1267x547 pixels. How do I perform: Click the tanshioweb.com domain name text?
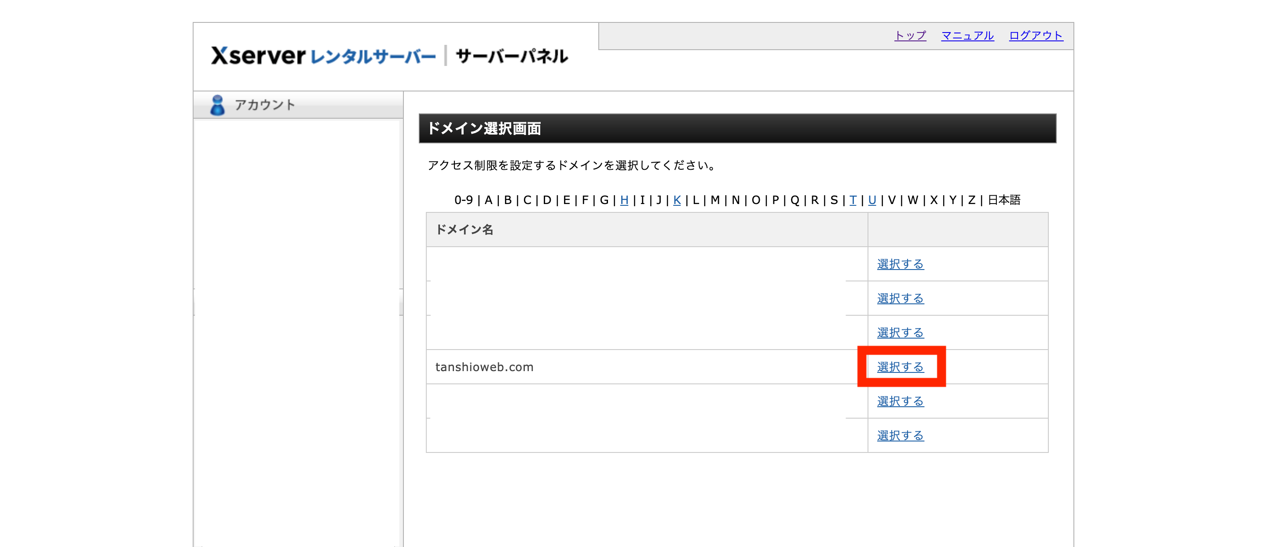pyautogui.click(x=484, y=367)
